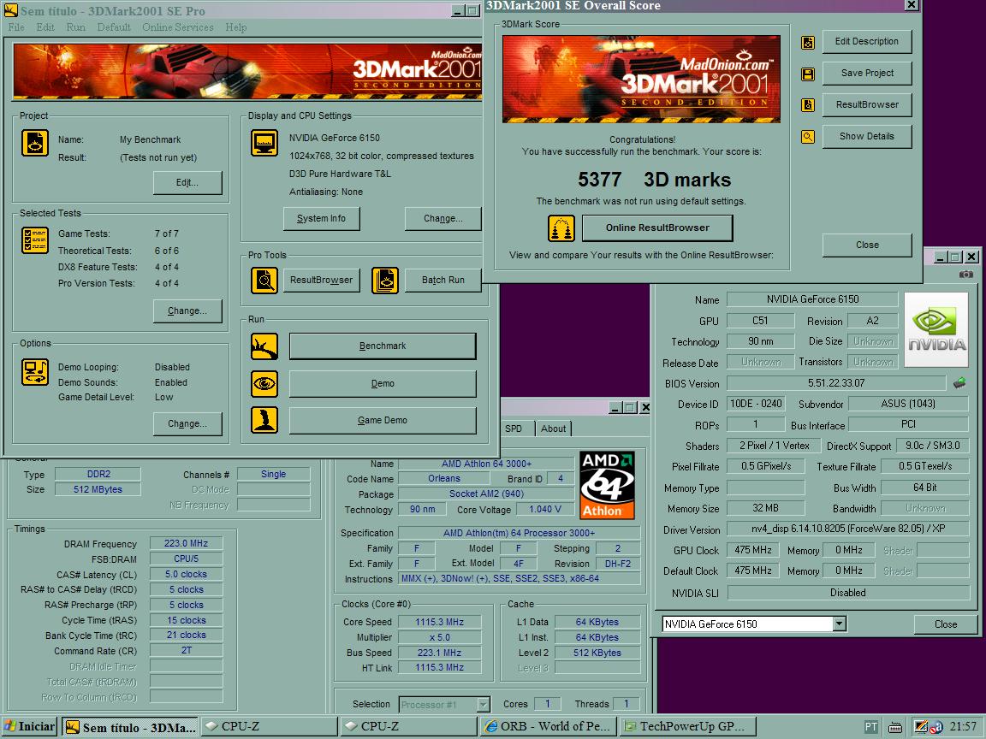The width and height of the screenshot is (986, 739).
Task: Click the Demo eye icon
Action: (x=264, y=383)
